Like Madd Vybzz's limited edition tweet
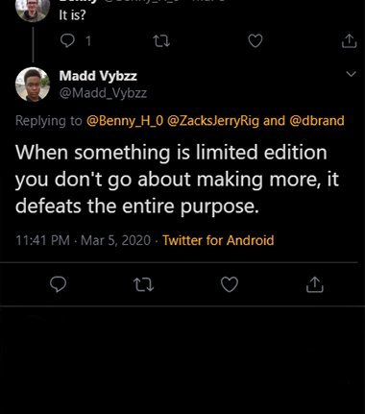This screenshot has height=414, width=365. point(230,284)
